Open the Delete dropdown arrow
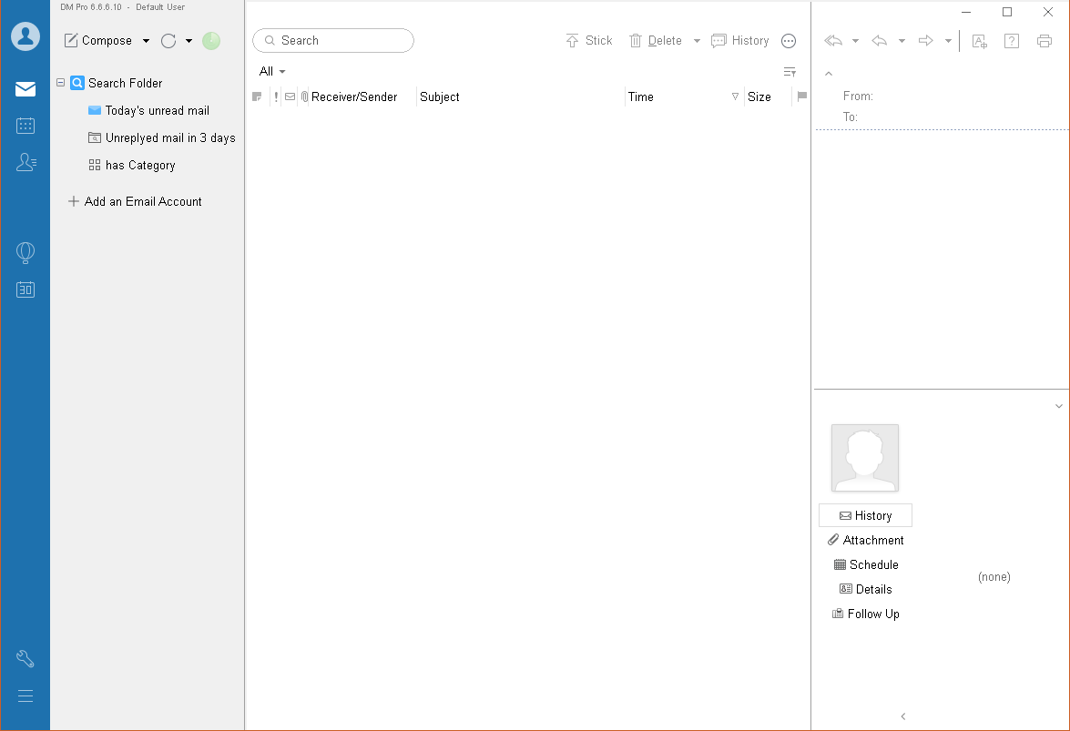 (697, 41)
